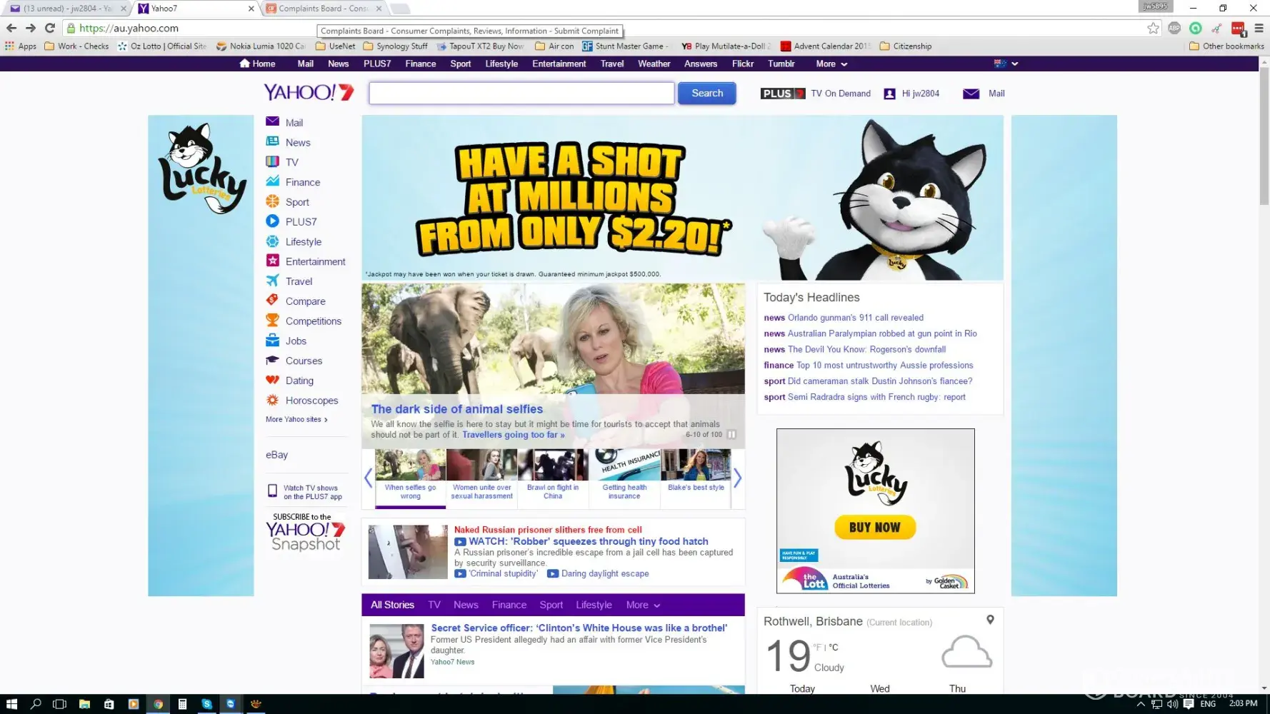Screen dimensions: 1270x714
Task: Show next carousel stories with right arrow
Action: (x=737, y=478)
